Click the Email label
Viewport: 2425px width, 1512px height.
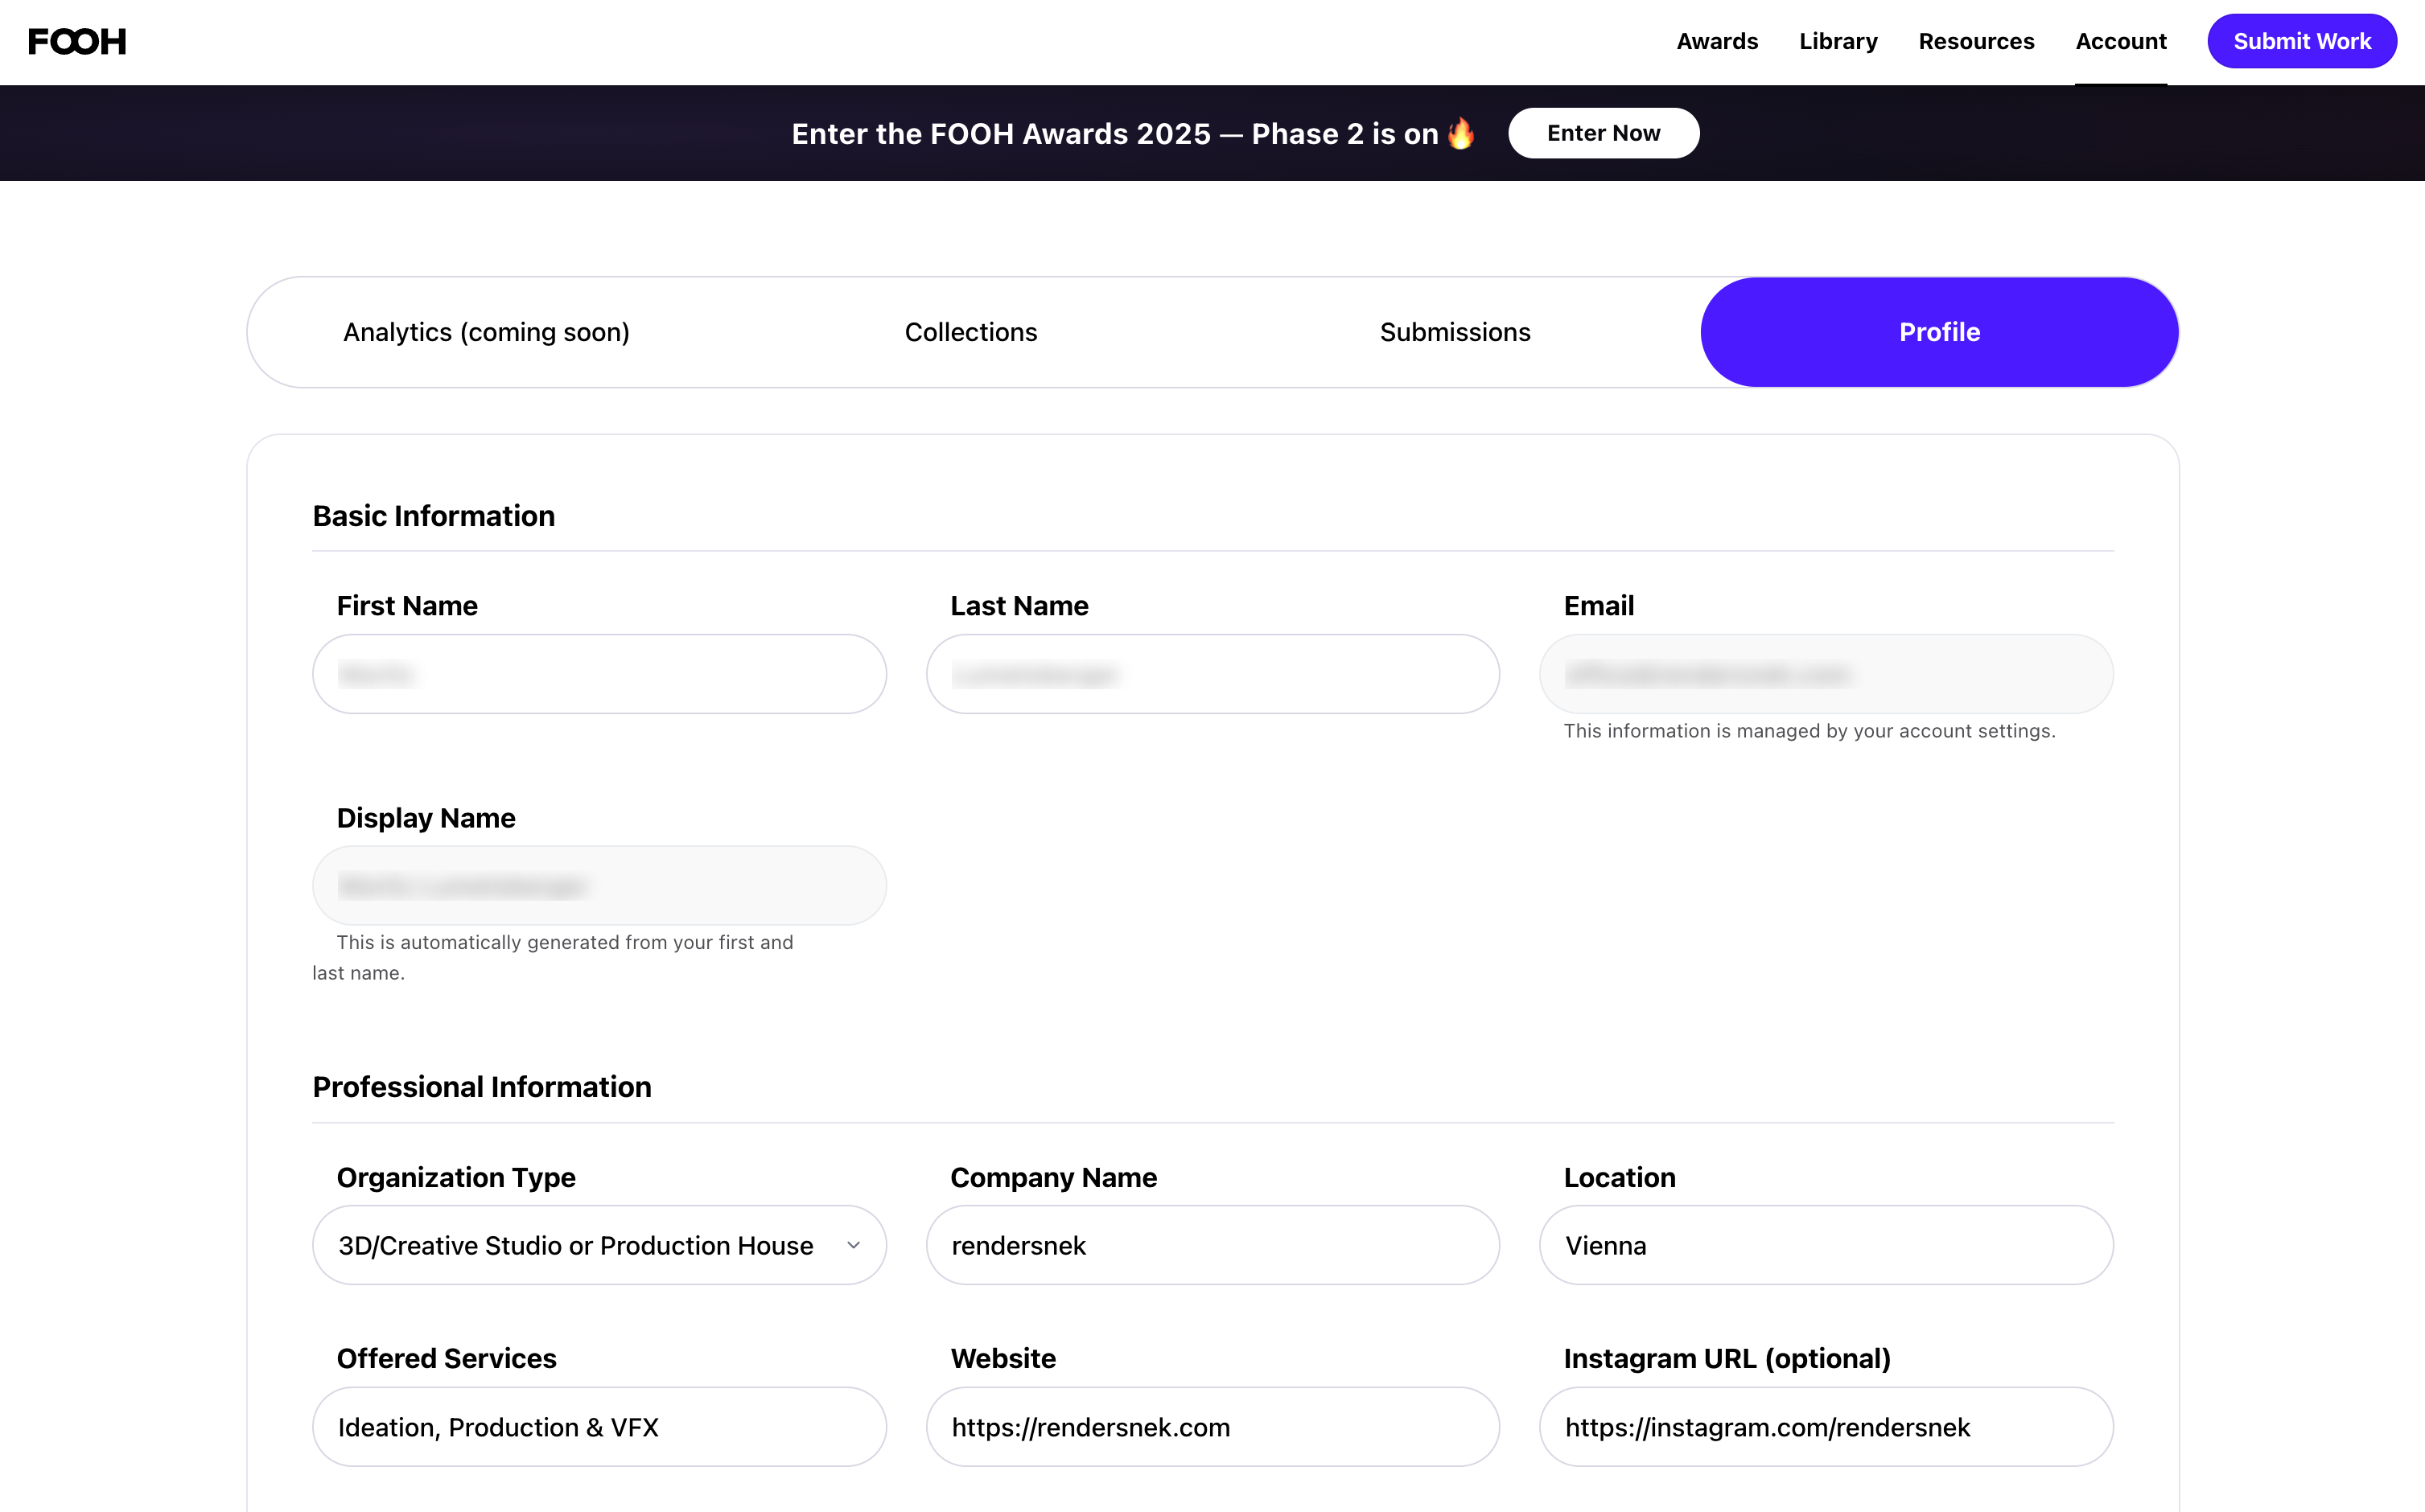1599,606
